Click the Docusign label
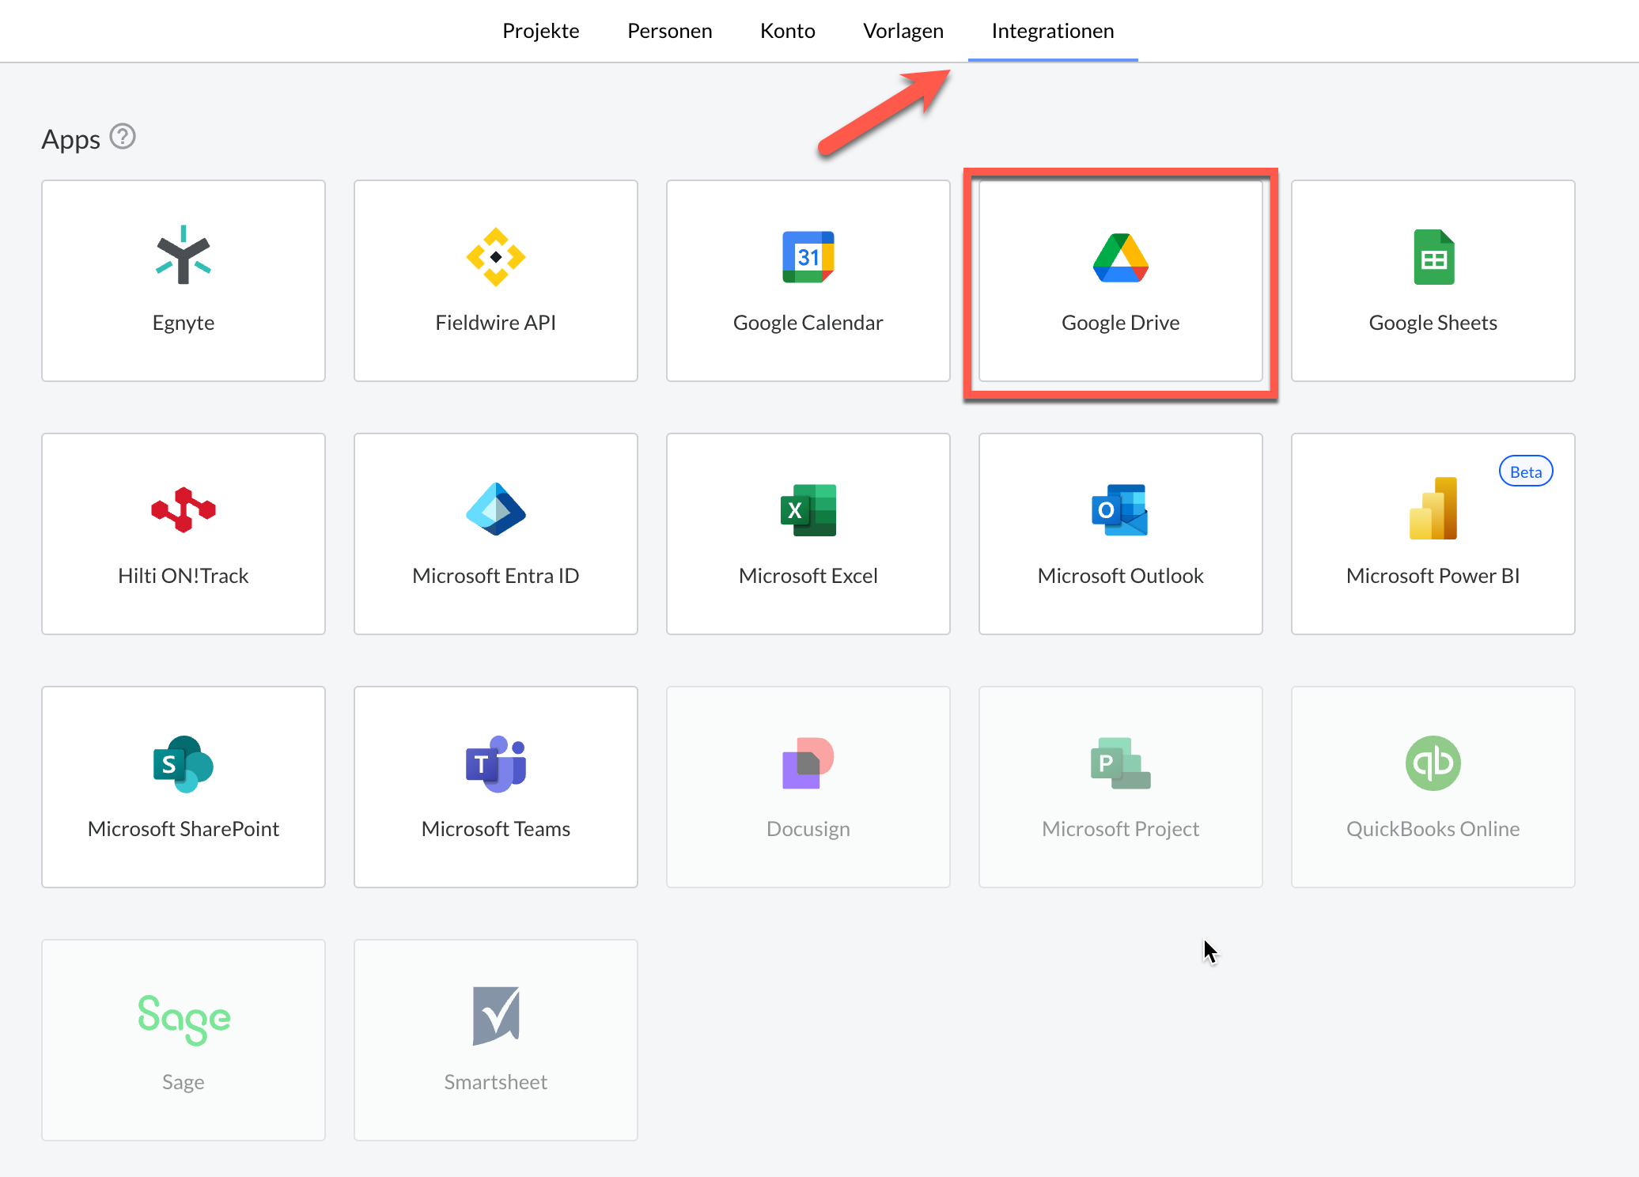The image size is (1639, 1177). 808,829
